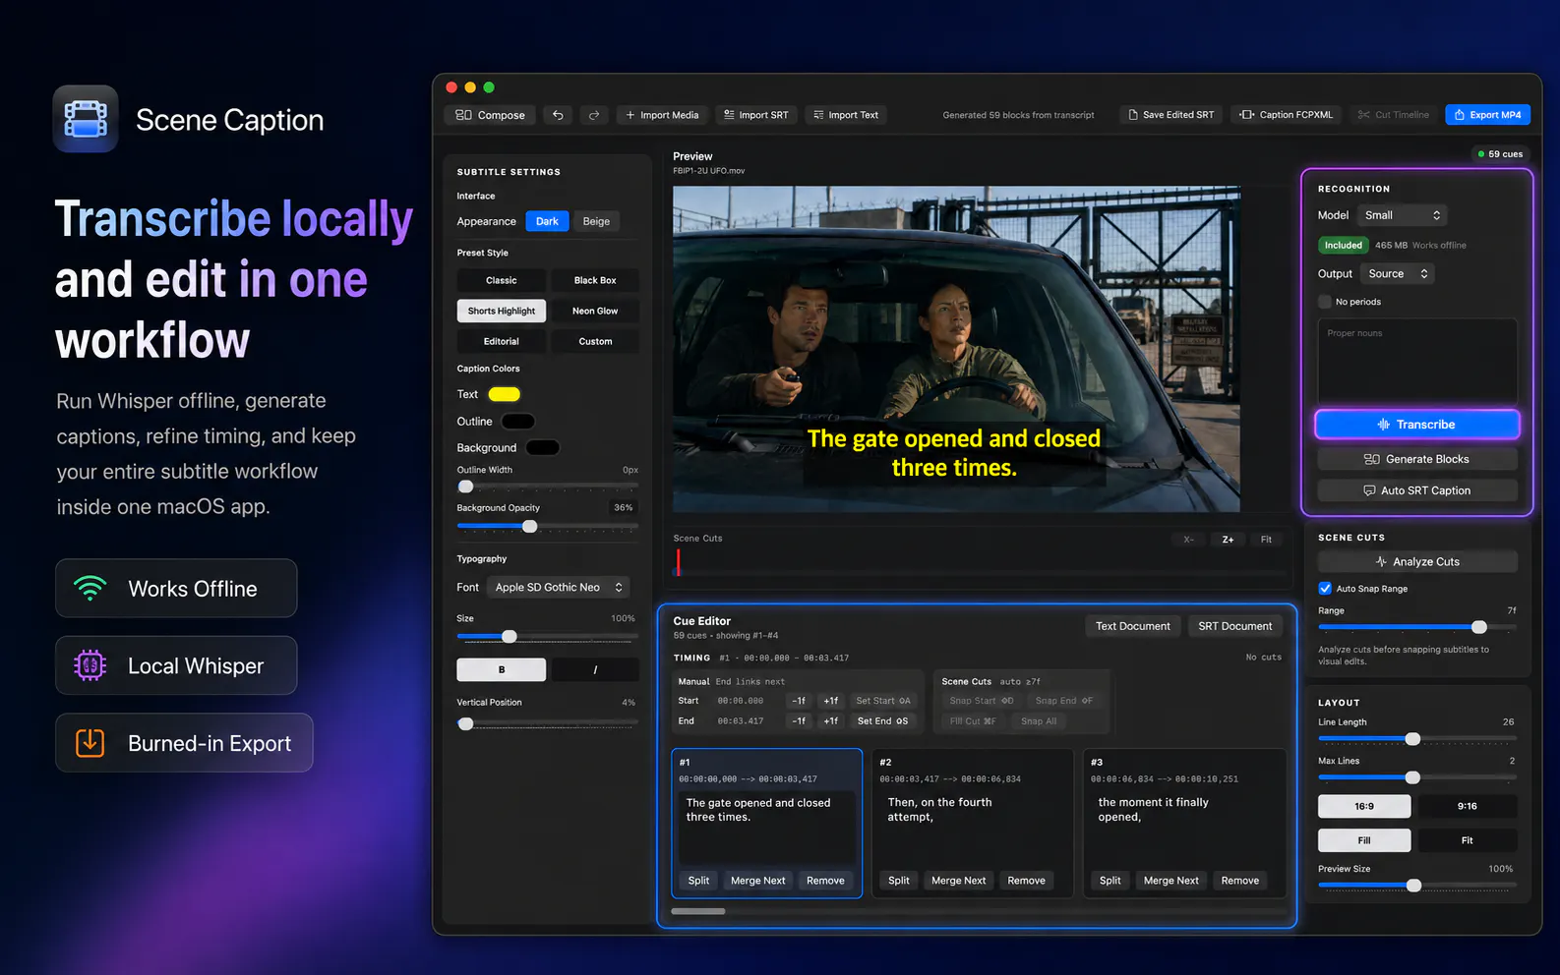
Task: Click Import Media in the toolbar
Action: click(662, 115)
